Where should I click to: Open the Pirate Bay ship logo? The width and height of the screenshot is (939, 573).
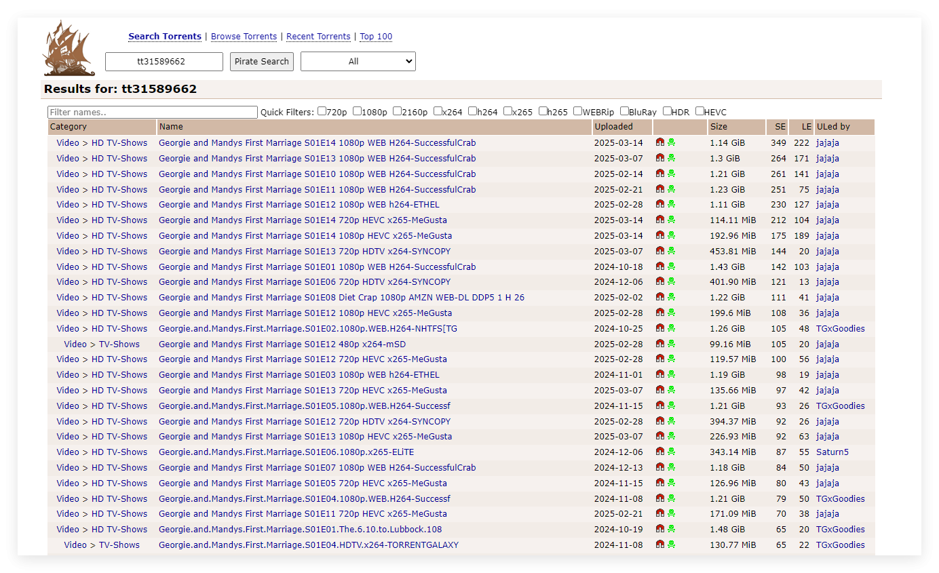(69, 49)
